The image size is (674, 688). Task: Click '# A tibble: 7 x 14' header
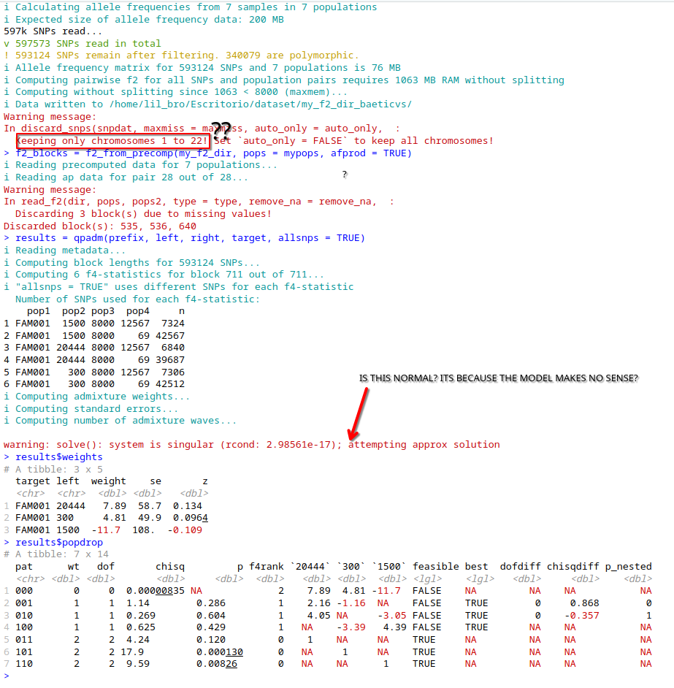point(56,554)
